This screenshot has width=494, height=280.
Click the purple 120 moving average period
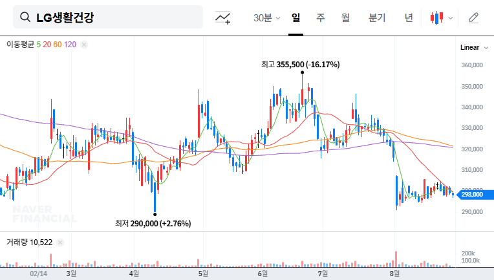(70, 45)
